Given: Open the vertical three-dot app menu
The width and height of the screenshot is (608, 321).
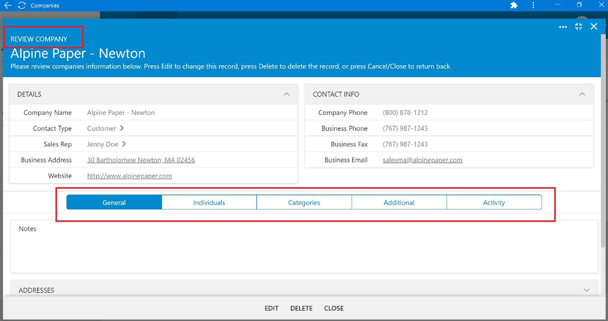Looking at the screenshot, I should tap(533, 5).
